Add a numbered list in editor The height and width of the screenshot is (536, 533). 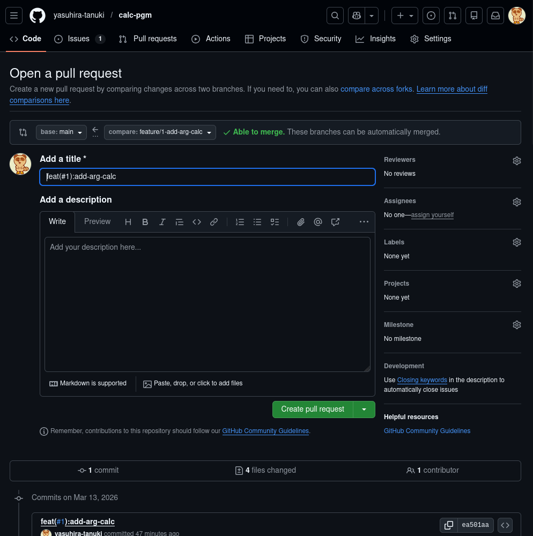coord(240,222)
